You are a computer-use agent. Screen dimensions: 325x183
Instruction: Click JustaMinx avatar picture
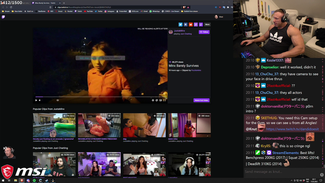(171, 32)
